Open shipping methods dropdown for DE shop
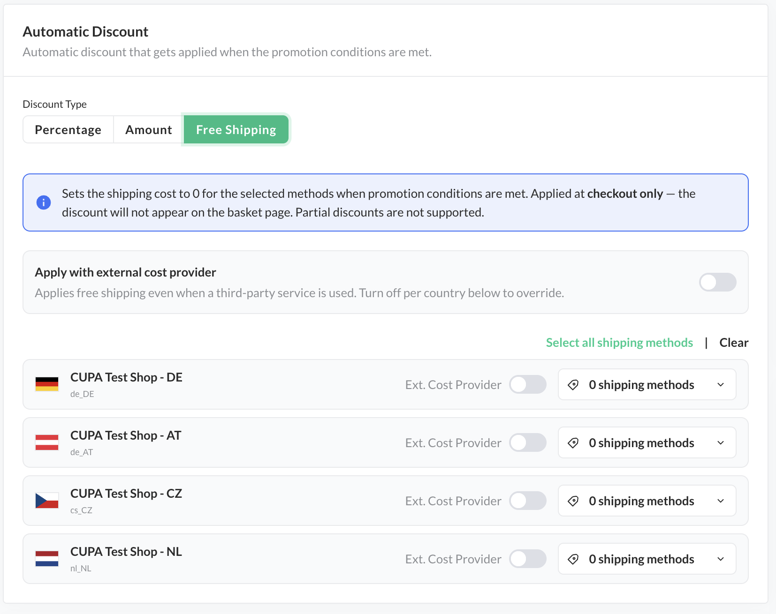This screenshot has width=776, height=614. coord(647,384)
